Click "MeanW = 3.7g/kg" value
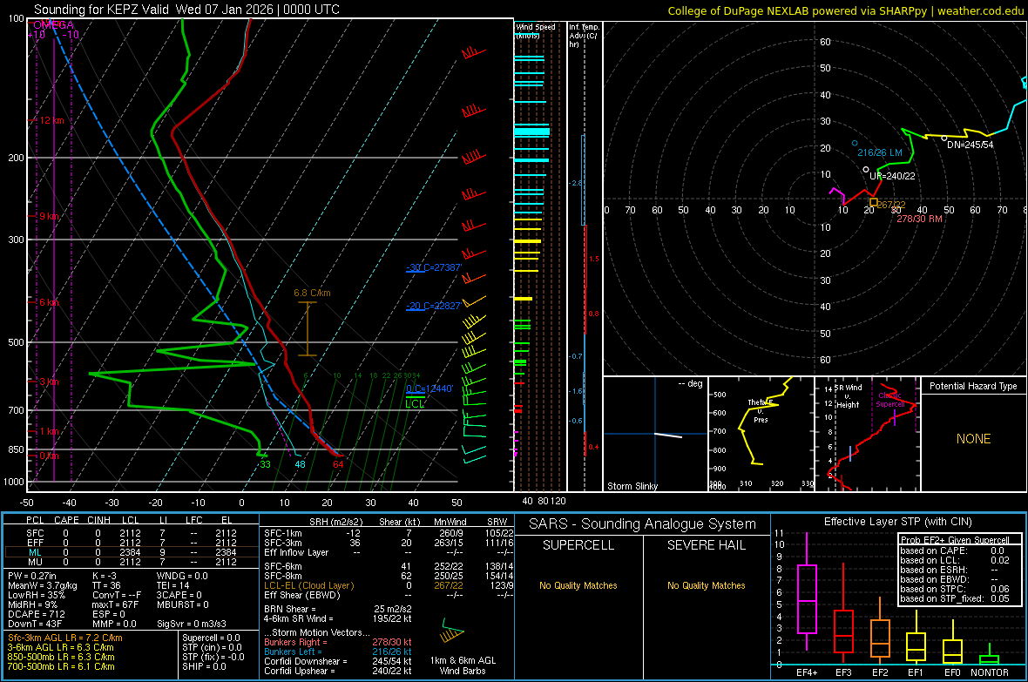The height and width of the screenshot is (682, 1028). (43, 585)
